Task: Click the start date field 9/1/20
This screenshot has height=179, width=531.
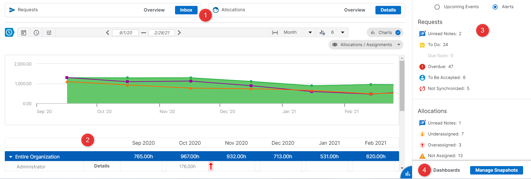Action: tap(125, 33)
